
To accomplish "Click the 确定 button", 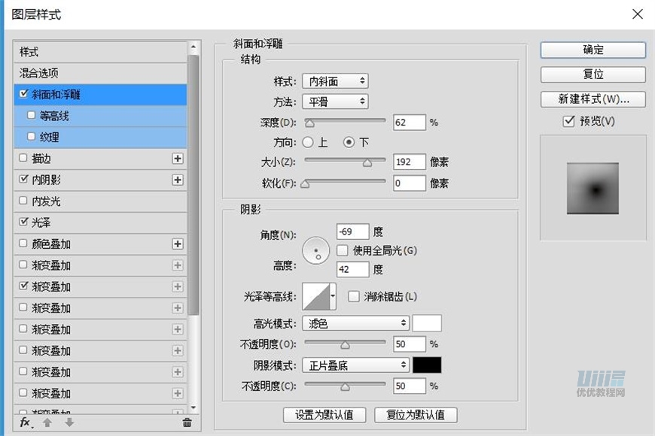I will tap(593, 50).
